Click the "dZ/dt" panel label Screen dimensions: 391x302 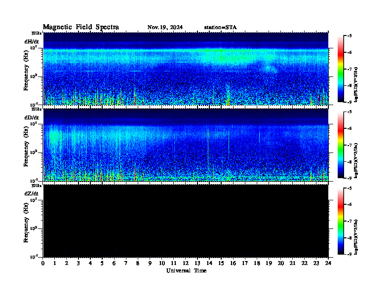(32, 193)
